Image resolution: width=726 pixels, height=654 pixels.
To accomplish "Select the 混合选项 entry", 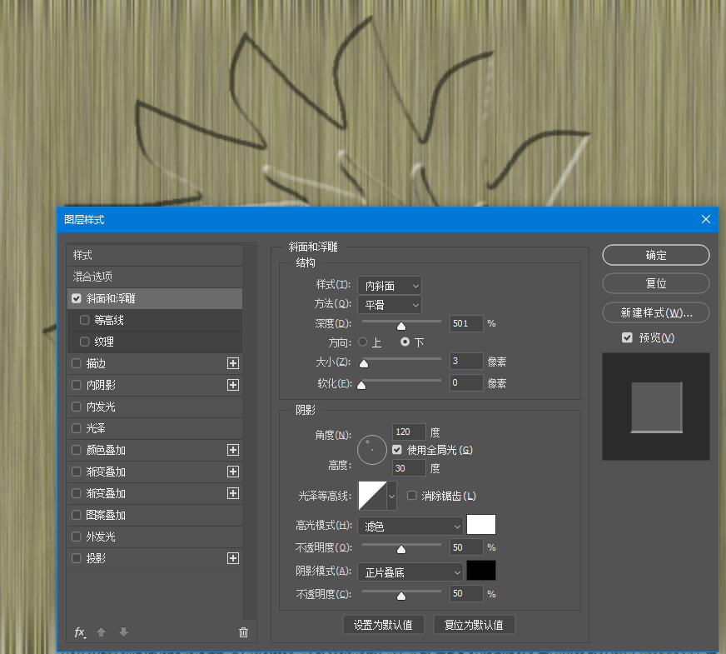I will click(155, 277).
